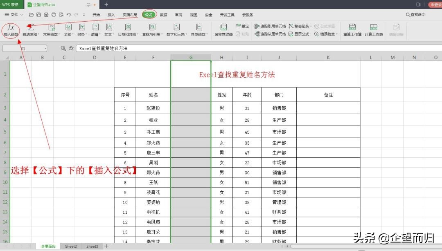Switch to the 数据 tab
Image resolution: width=442 pixels, height=251 pixels.
[x=163, y=15]
